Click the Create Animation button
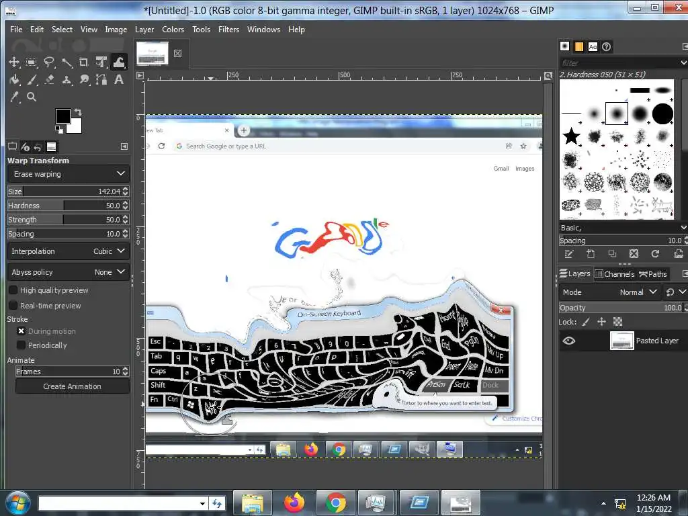Viewport: 688px width, 516px height. click(x=72, y=386)
